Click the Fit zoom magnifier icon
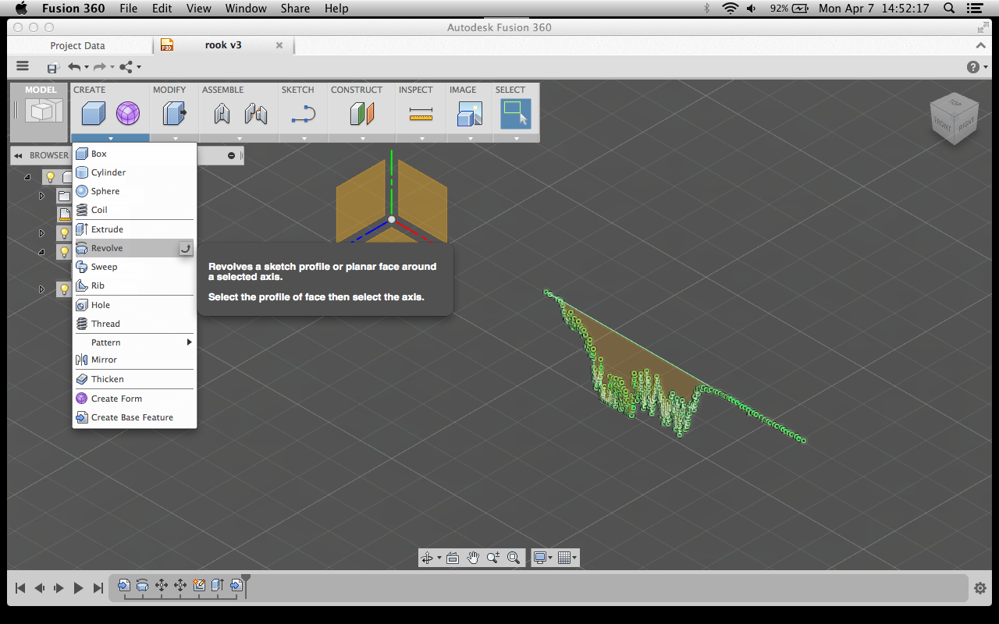Viewport: 999px width, 624px height. tap(514, 558)
